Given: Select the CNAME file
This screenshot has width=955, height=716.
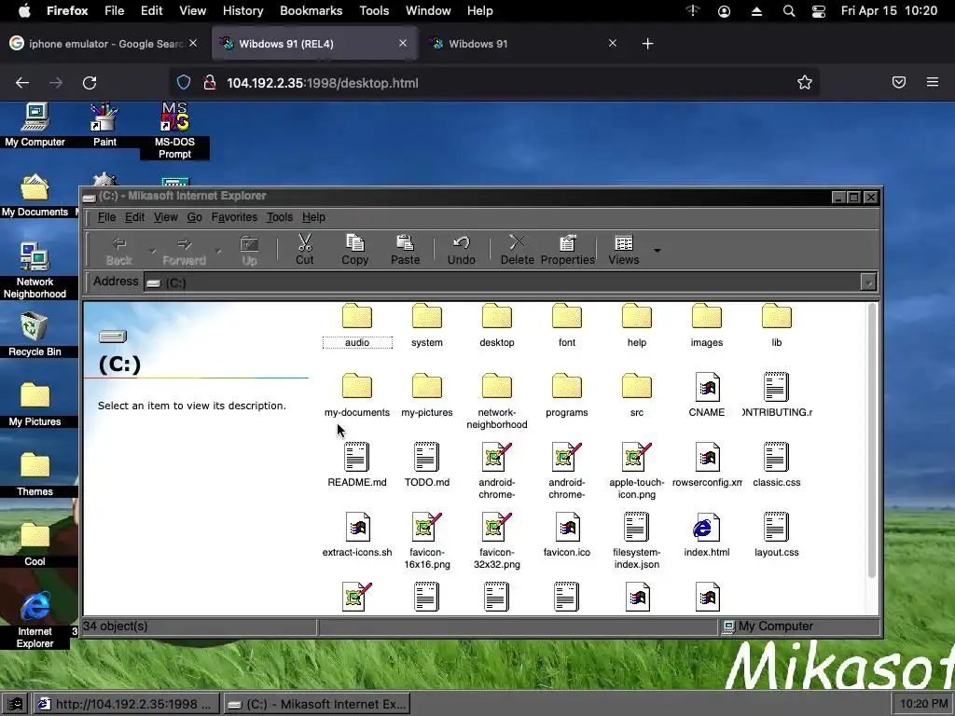Looking at the screenshot, I should [x=707, y=395].
